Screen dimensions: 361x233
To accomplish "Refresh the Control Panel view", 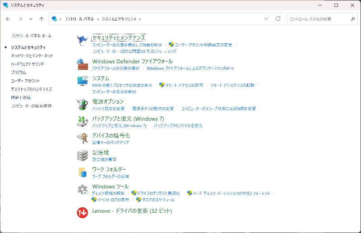I will tap(278, 18).
